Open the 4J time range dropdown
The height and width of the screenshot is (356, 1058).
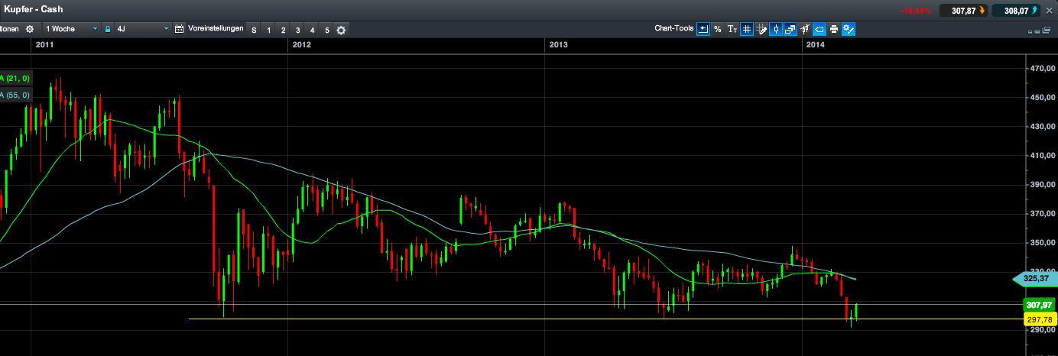pyautogui.click(x=142, y=29)
